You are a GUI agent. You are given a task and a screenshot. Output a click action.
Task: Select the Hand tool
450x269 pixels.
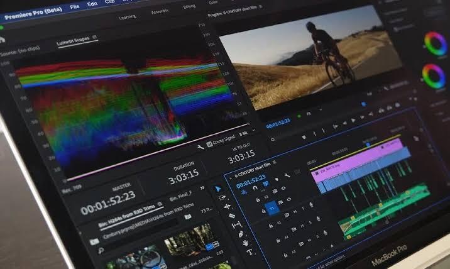245,243
